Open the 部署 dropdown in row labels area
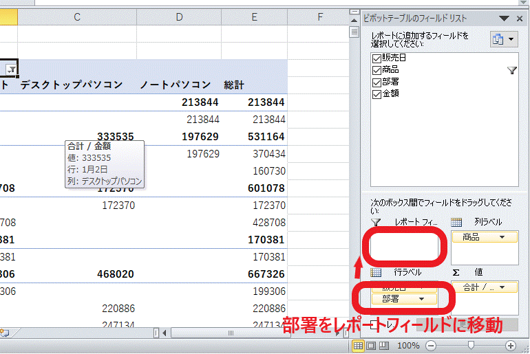 421,299
